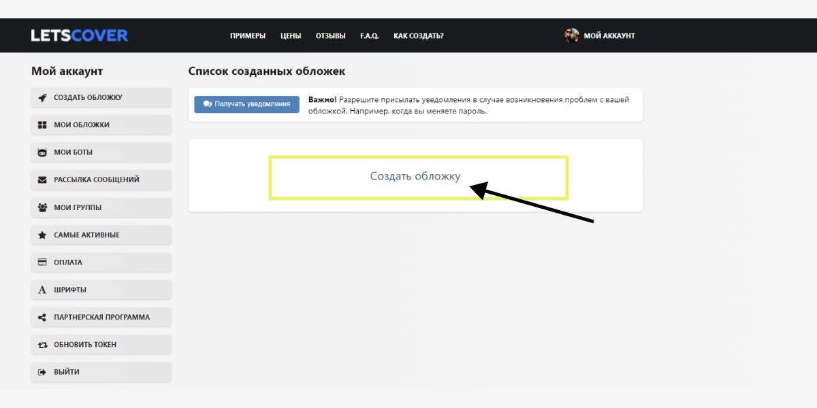The height and width of the screenshot is (408, 817).
Task: Click the rocket icon beside Создать обложку
Action: coord(42,97)
